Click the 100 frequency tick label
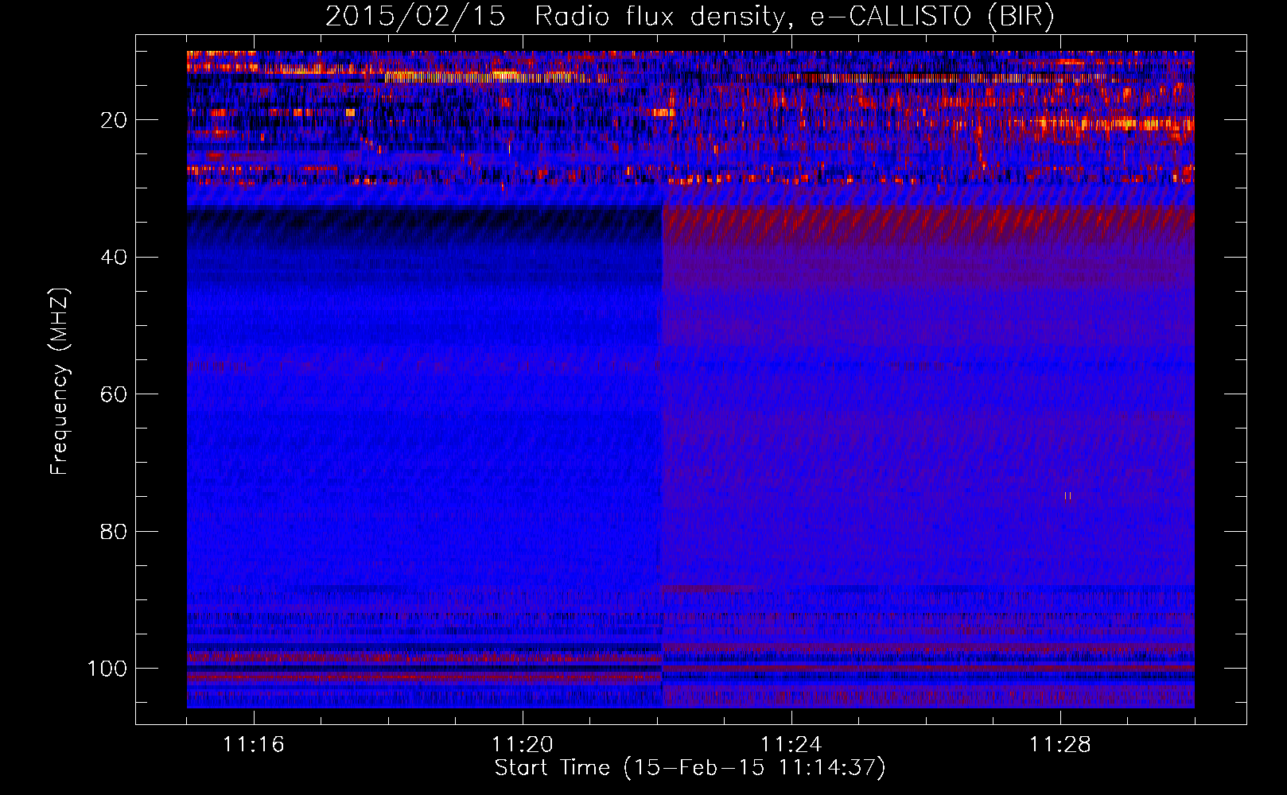Viewport: 1287px width, 795px height. click(x=107, y=669)
